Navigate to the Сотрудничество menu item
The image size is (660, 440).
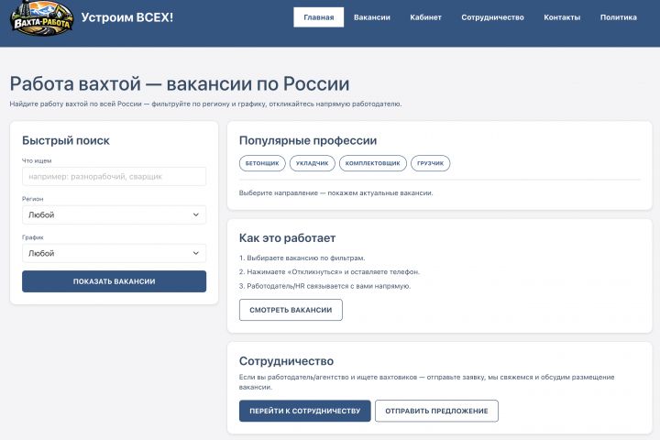point(492,17)
